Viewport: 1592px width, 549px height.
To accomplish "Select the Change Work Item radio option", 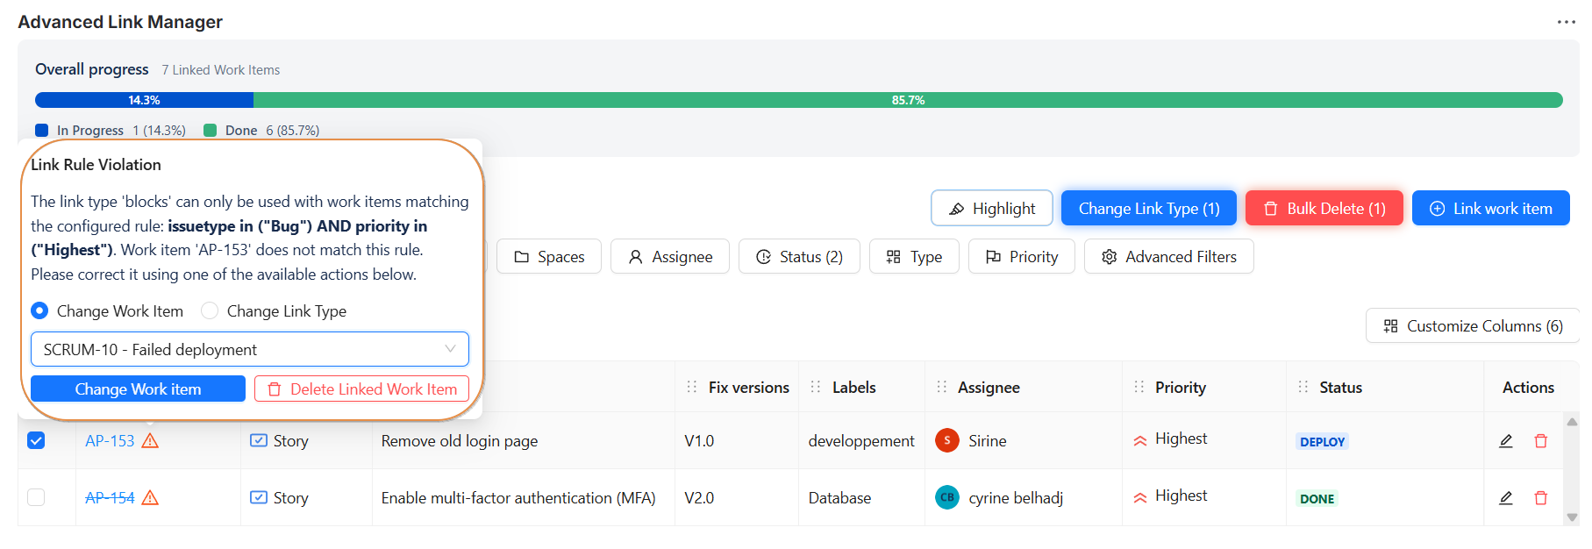I will point(39,310).
